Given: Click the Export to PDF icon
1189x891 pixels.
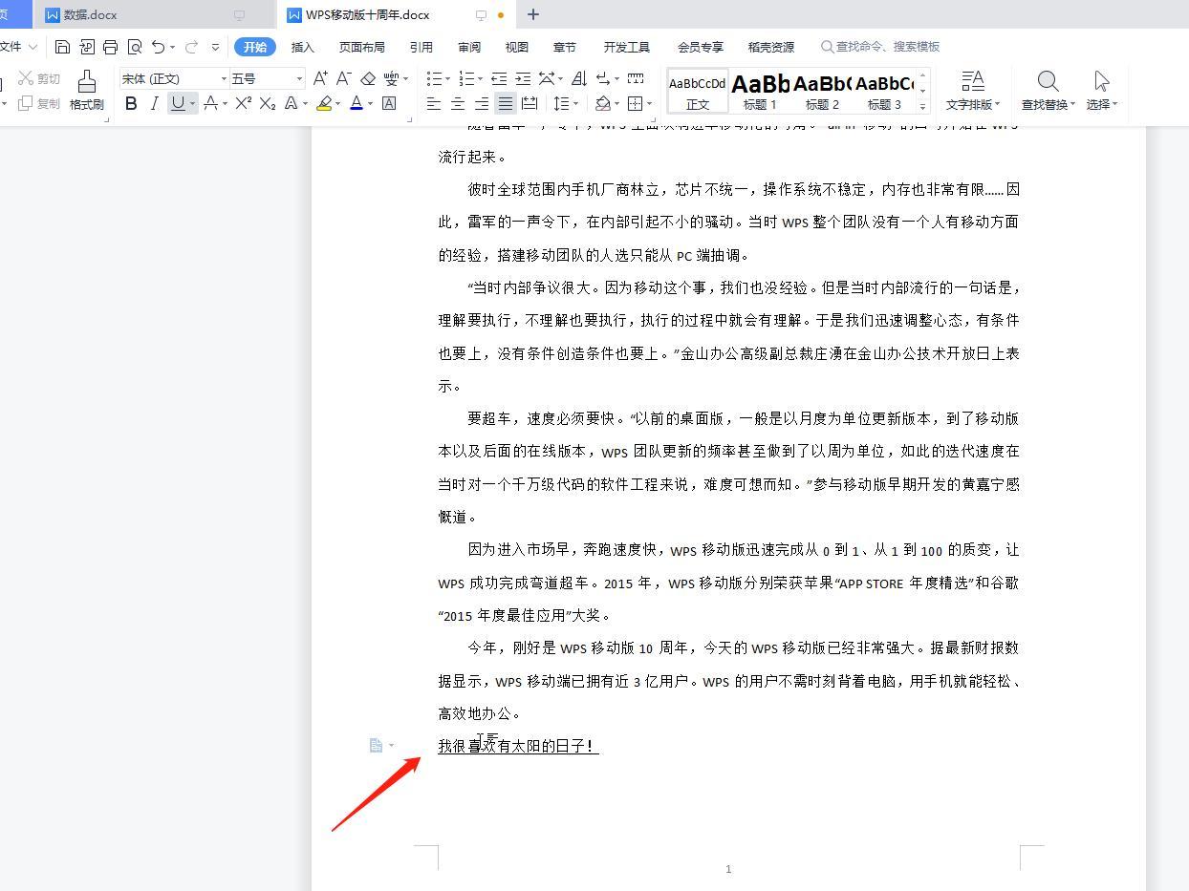Looking at the screenshot, I should [87, 47].
